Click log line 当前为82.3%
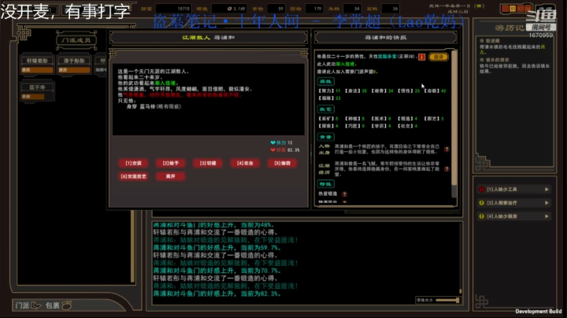The height and width of the screenshot is (318, 567). click(217, 294)
